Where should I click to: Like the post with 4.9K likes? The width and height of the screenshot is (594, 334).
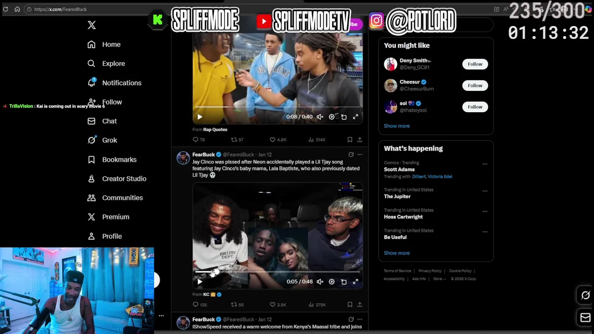(x=278, y=140)
